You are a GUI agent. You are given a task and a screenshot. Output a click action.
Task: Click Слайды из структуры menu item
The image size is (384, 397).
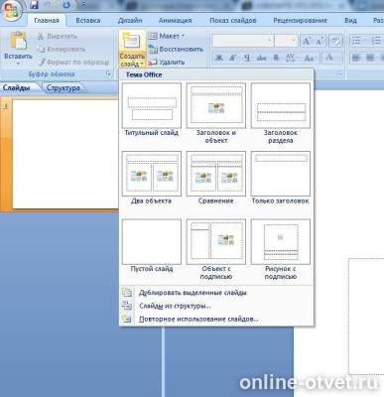tap(216, 306)
